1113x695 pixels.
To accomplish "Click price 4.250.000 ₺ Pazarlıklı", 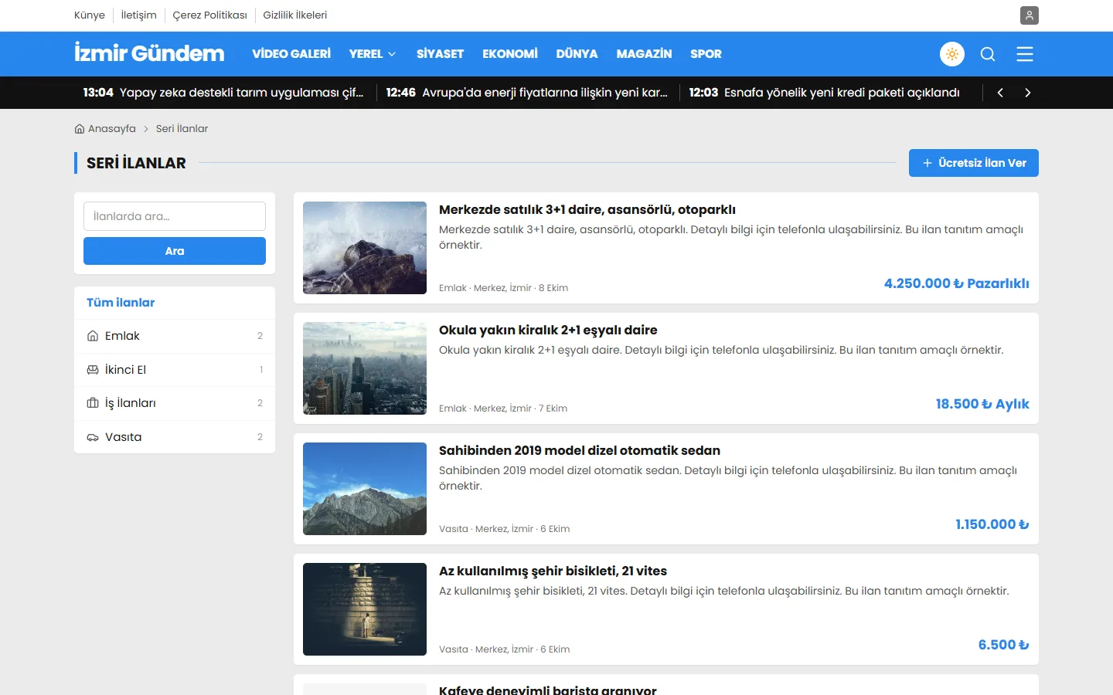I will point(957,283).
